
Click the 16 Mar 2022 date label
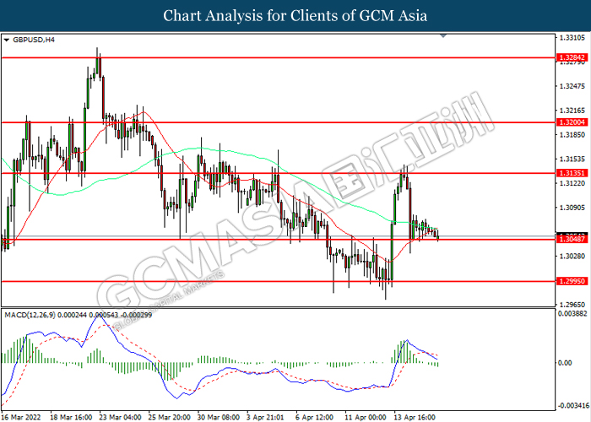tap(21, 417)
